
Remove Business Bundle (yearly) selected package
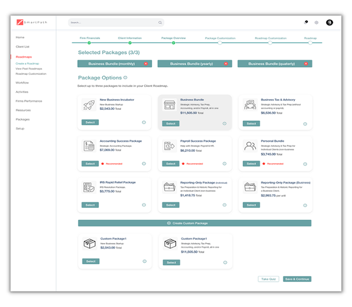(226, 64)
